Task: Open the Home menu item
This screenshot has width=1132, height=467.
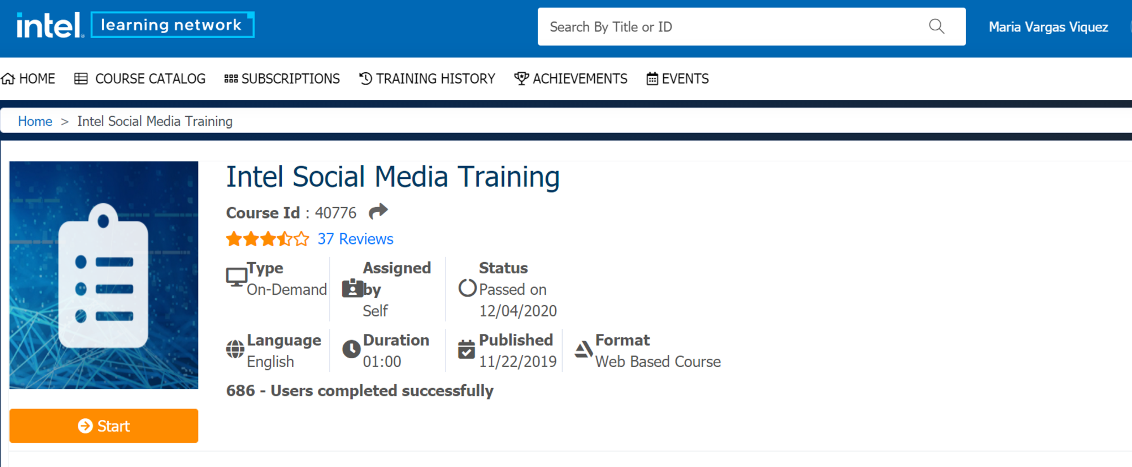Action: 29,79
